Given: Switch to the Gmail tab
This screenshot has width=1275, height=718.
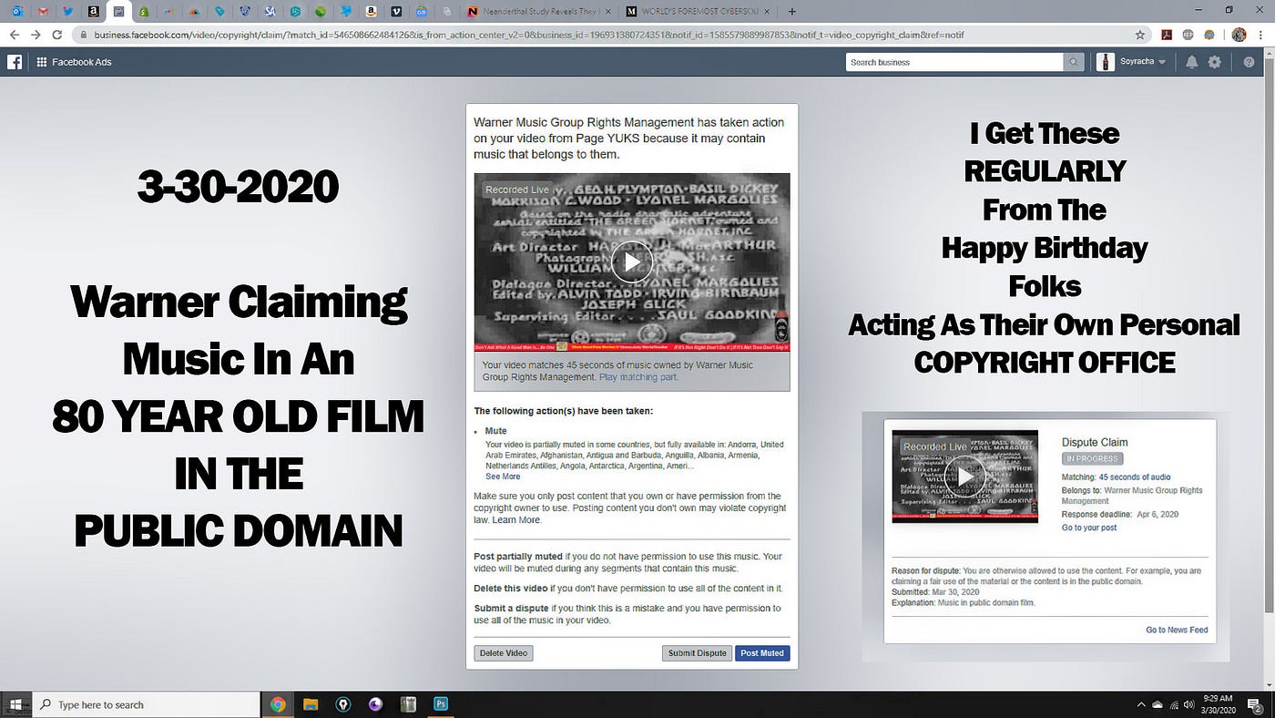Looking at the screenshot, I should click(43, 12).
